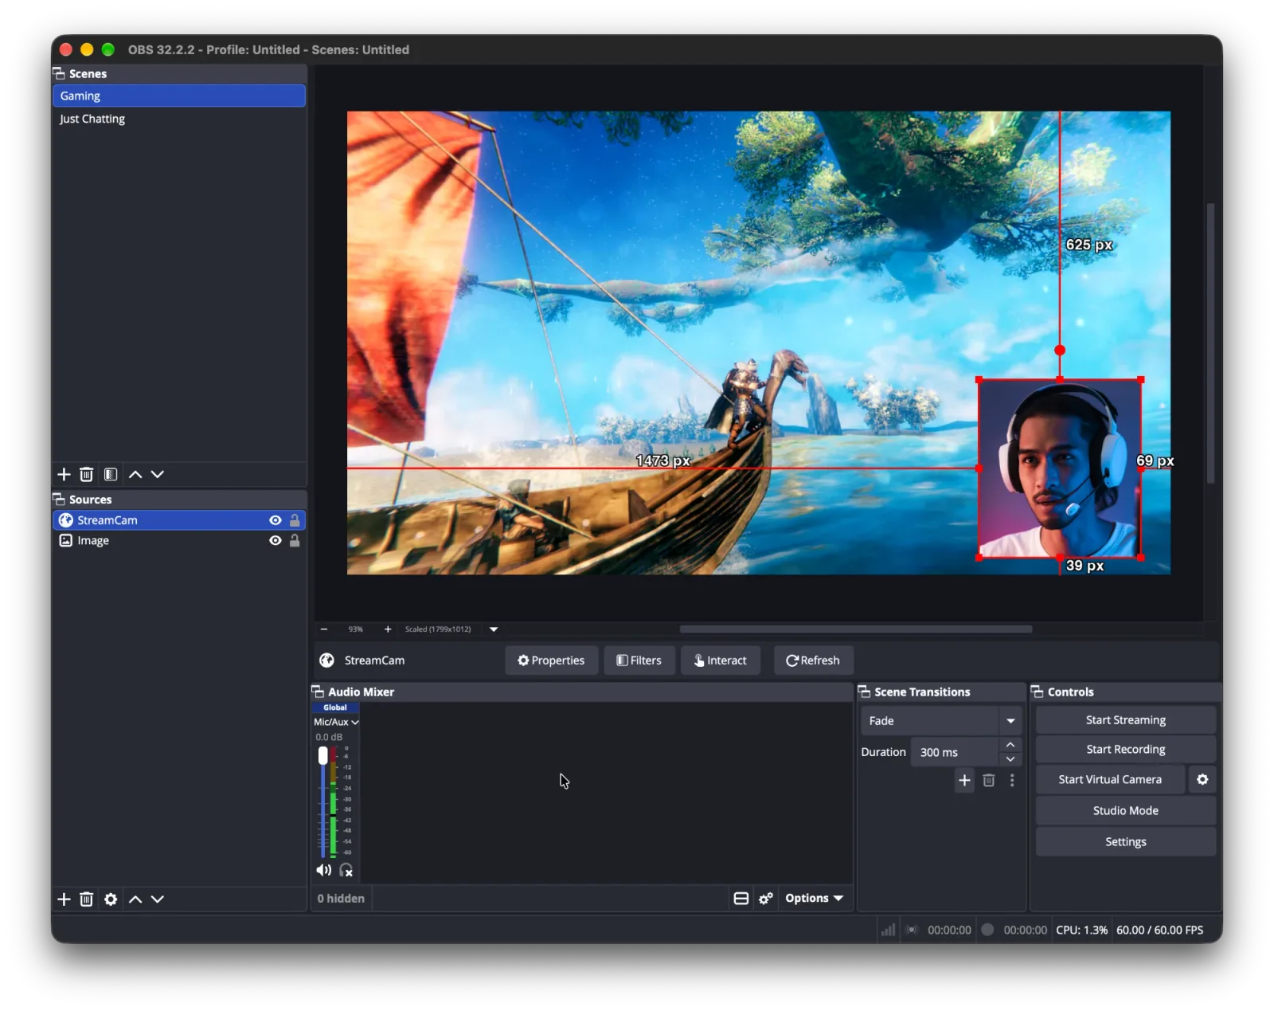1274x1011 pixels.
Task: Refresh the StreamCam browser source
Action: 813,660
